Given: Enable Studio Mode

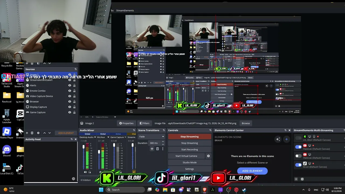Looking at the screenshot, I should (x=189, y=162).
